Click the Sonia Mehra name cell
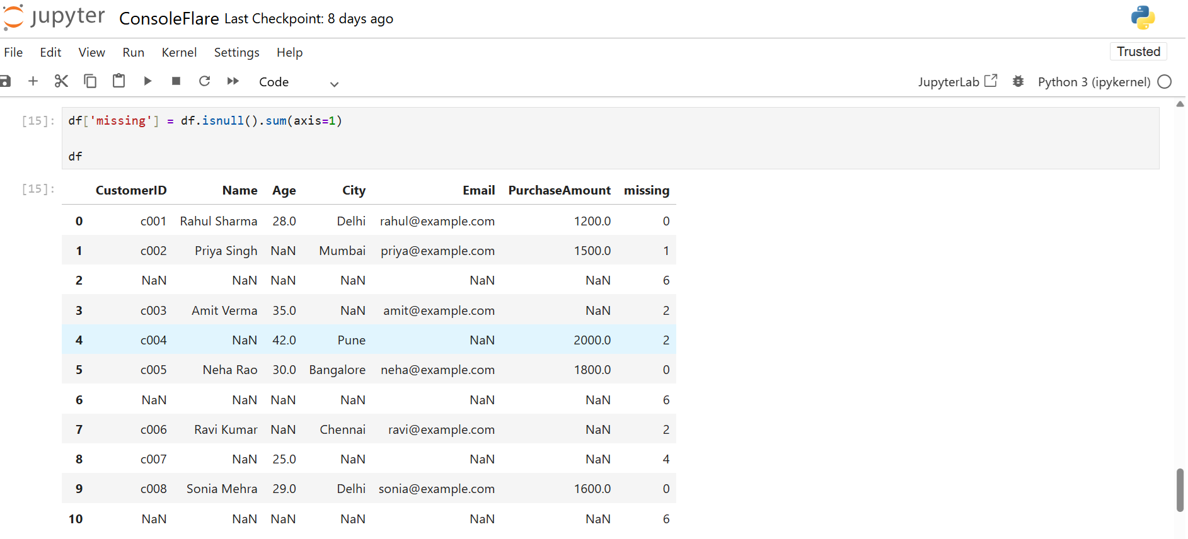The height and width of the screenshot is (539, 1188). pos(222,489)
